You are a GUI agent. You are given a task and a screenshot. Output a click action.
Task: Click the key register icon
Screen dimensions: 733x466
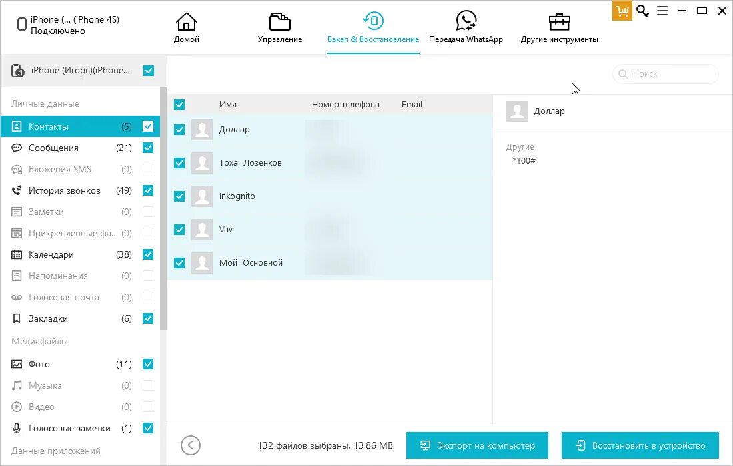pyautogui.click(x=643, y=11)
